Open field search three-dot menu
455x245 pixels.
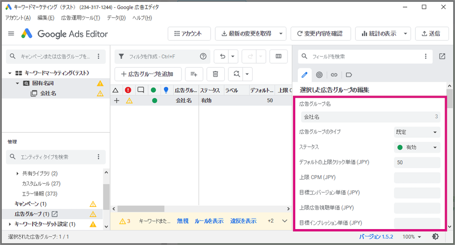(x=426, y=56)
